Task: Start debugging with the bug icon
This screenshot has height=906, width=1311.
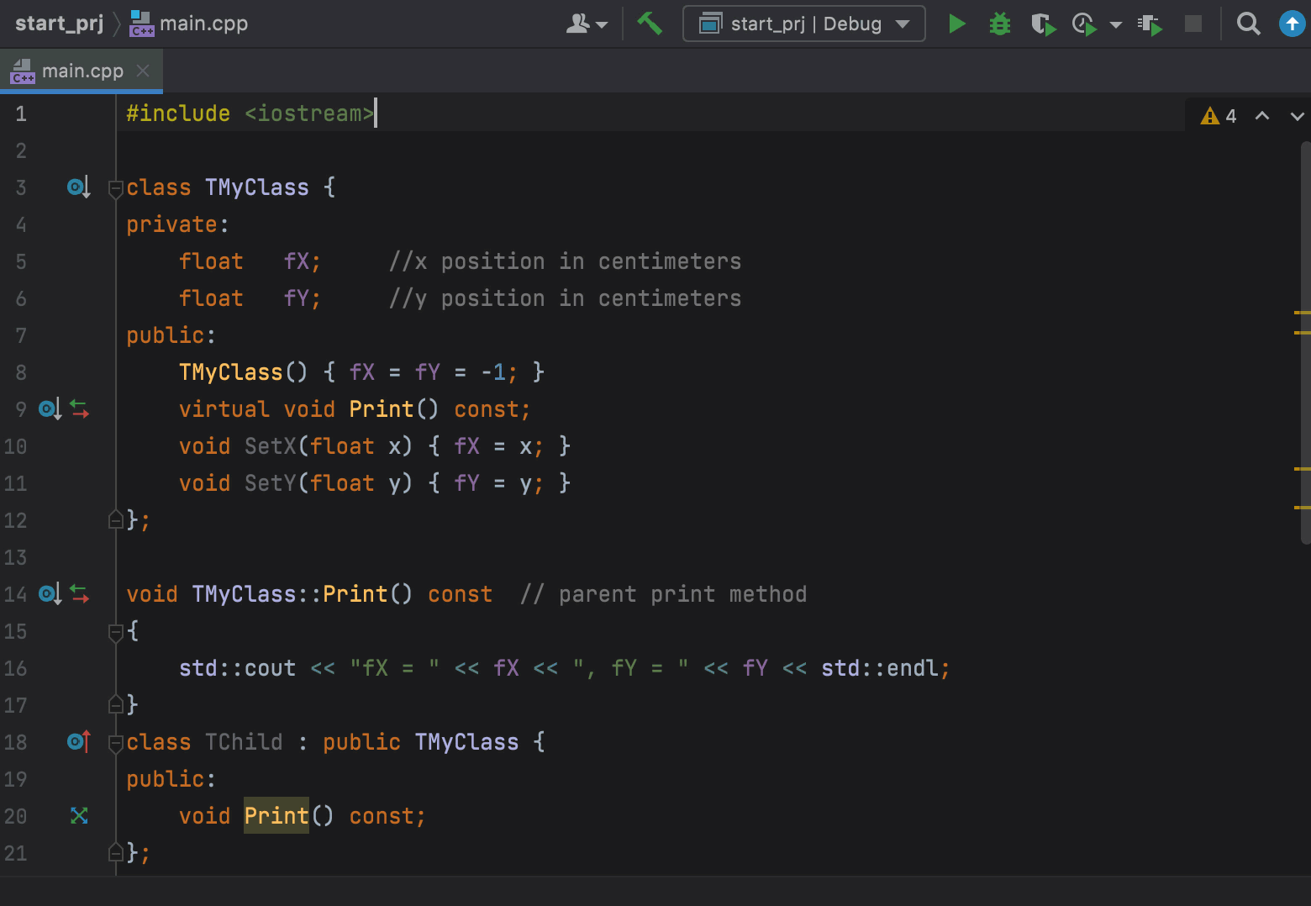Action: 999,24
